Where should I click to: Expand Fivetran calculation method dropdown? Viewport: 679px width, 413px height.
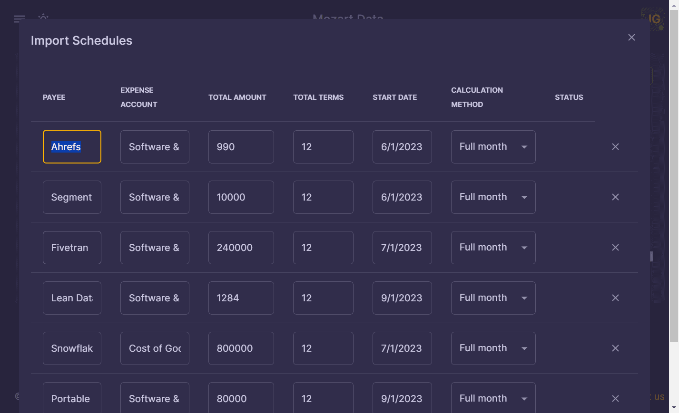tap(493, 248)
